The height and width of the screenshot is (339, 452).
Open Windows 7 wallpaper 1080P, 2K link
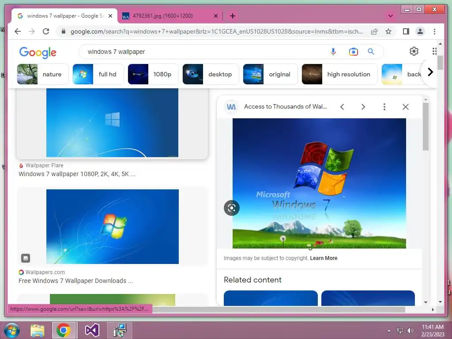point(77,174)
